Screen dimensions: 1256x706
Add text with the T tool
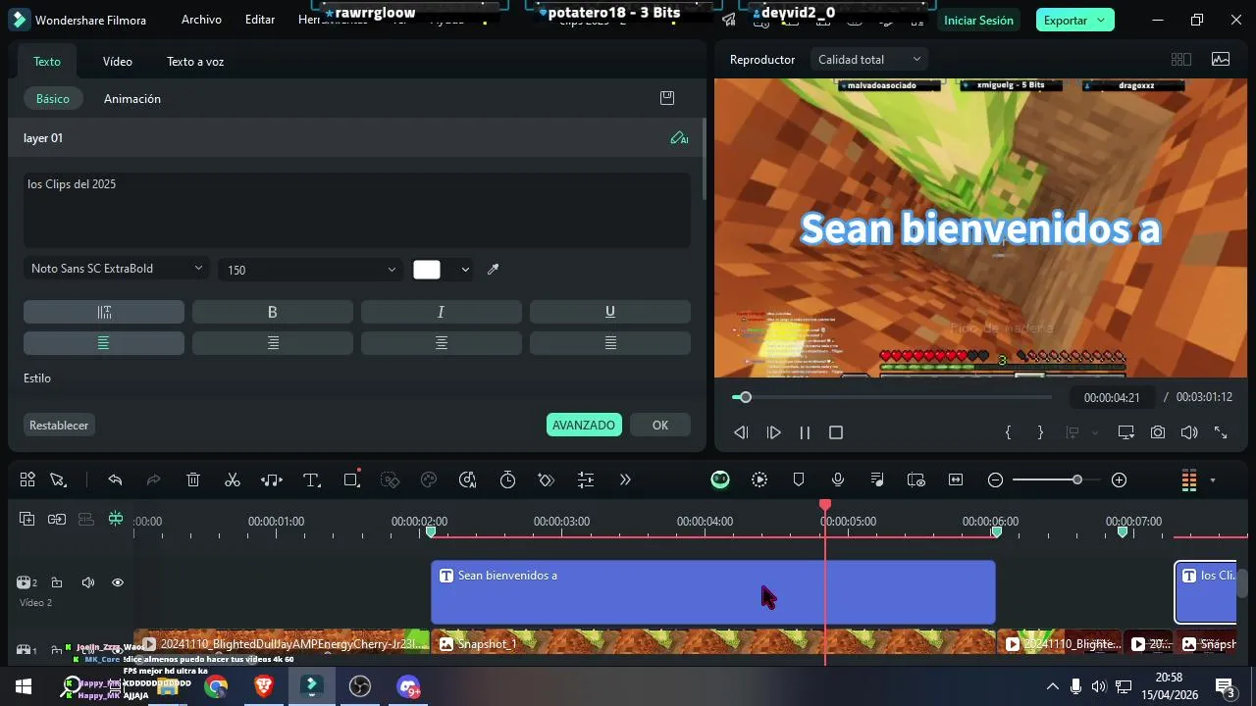312,479
